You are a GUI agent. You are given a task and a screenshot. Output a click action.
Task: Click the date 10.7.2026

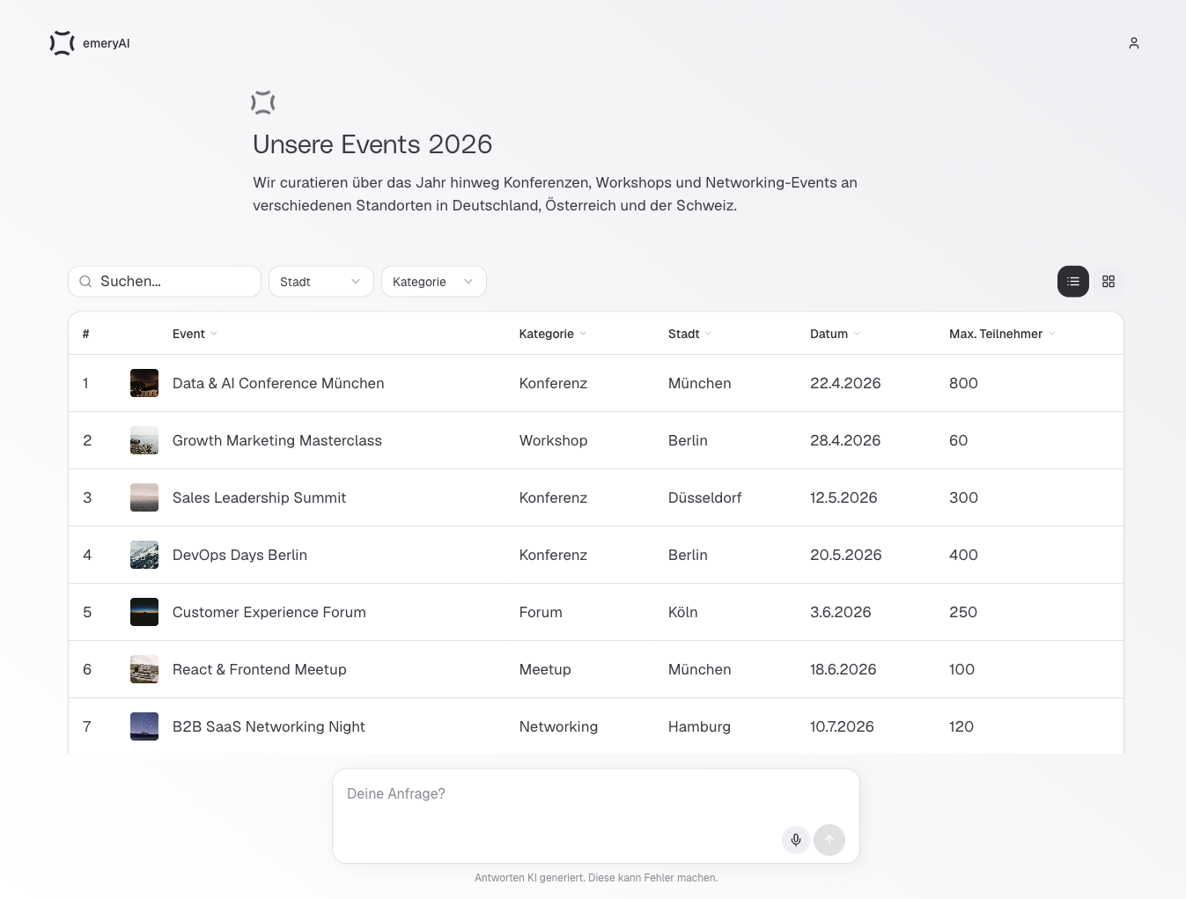pyautogui.click(x=842, y=726)
